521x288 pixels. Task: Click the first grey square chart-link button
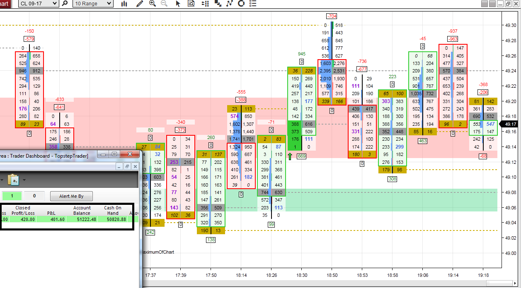pyautogui.click(x=485, y=3)
